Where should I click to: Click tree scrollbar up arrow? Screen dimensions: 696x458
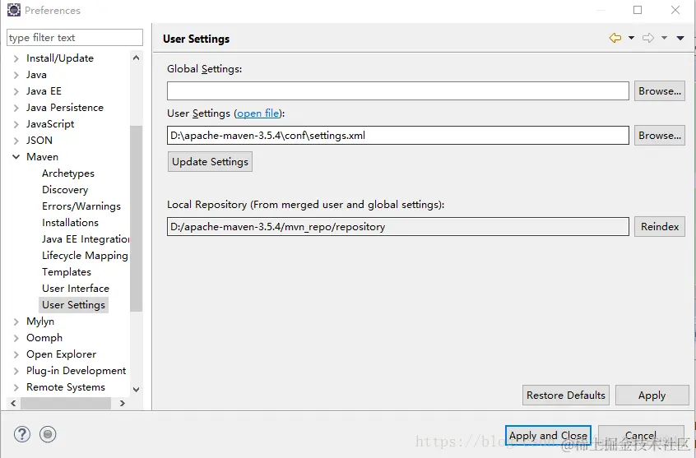(137, 58)
